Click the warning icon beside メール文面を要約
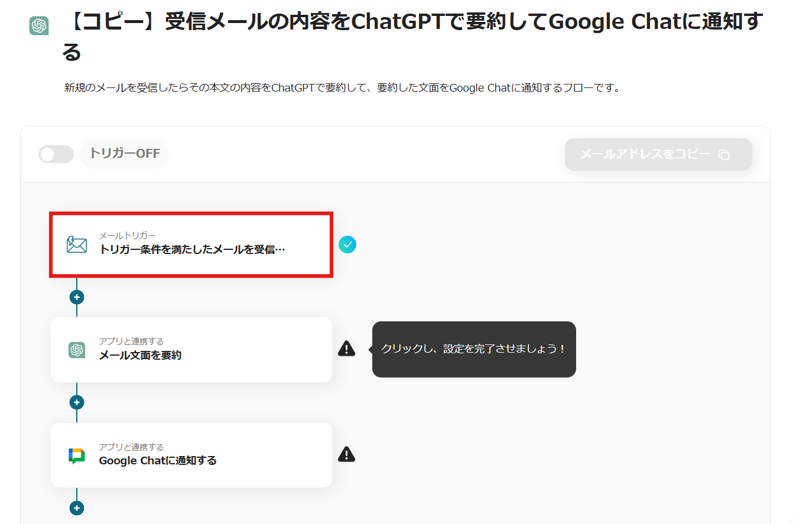The width and height of the screenshot is (793, 524). tap(347, 349)
